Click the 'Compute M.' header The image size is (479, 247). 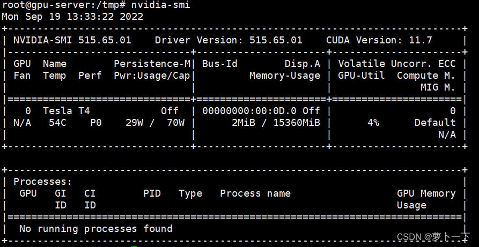(426, 76)
